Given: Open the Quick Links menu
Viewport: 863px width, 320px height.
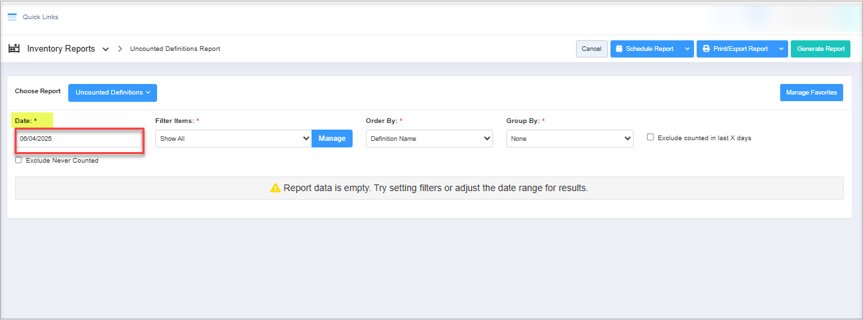Looking at the screenshot, I should point(40,17).
